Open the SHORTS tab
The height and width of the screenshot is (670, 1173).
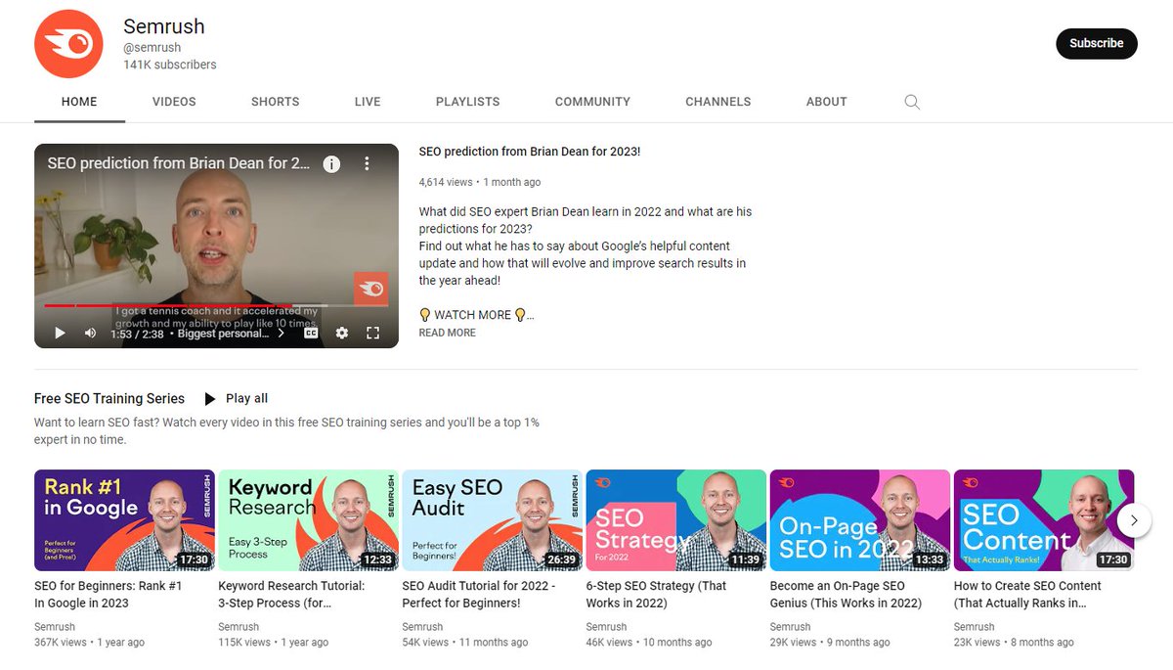click(x=276, y=102)
